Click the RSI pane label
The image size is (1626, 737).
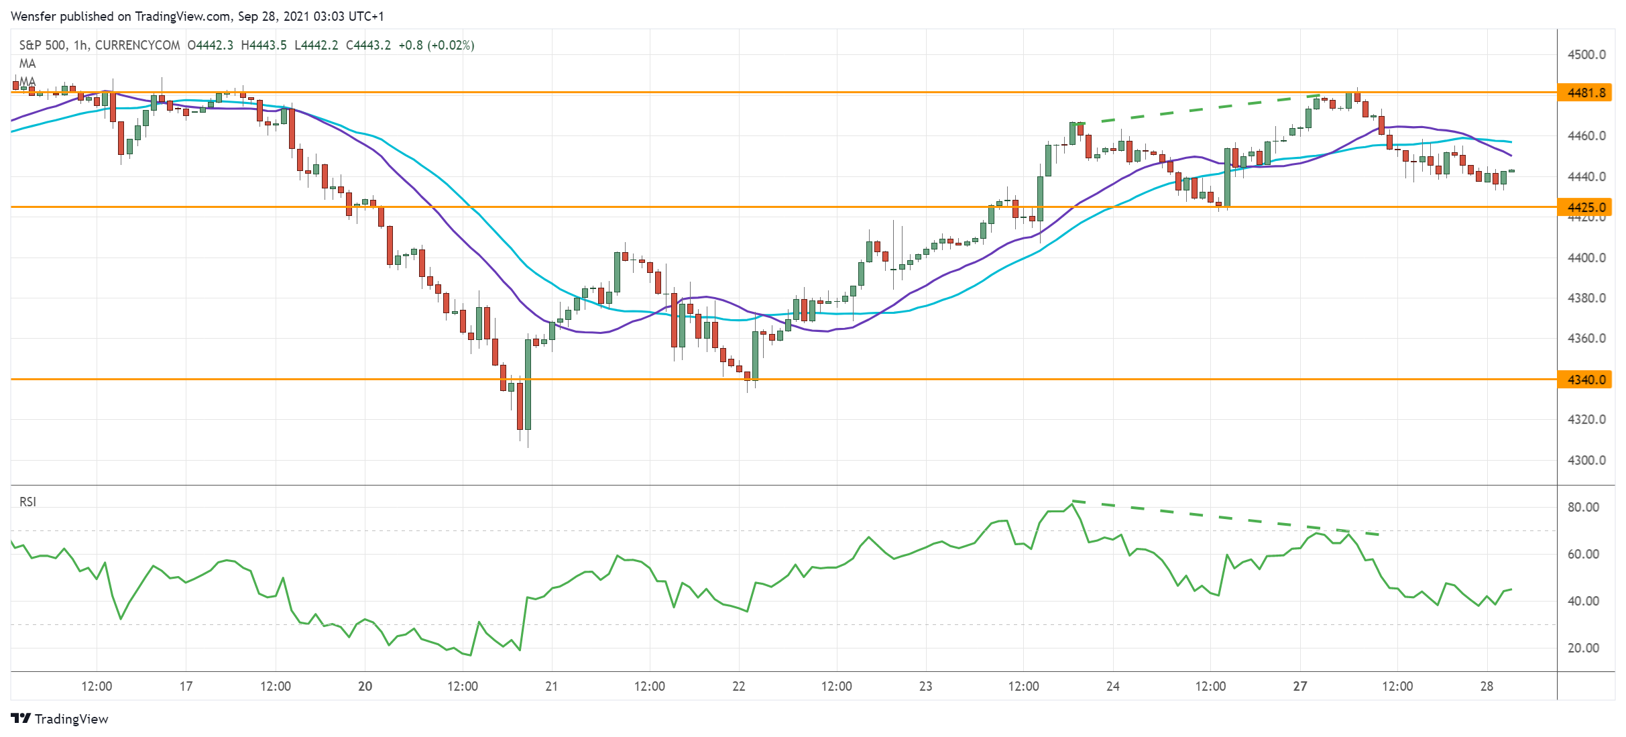[x=27, y=502]
